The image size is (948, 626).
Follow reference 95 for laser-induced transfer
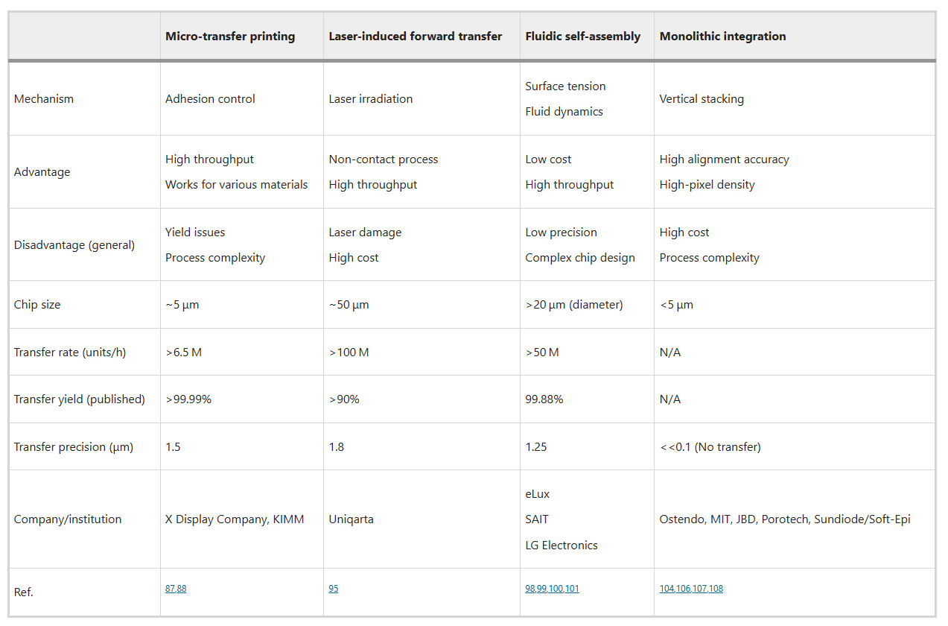coord(333,589)
